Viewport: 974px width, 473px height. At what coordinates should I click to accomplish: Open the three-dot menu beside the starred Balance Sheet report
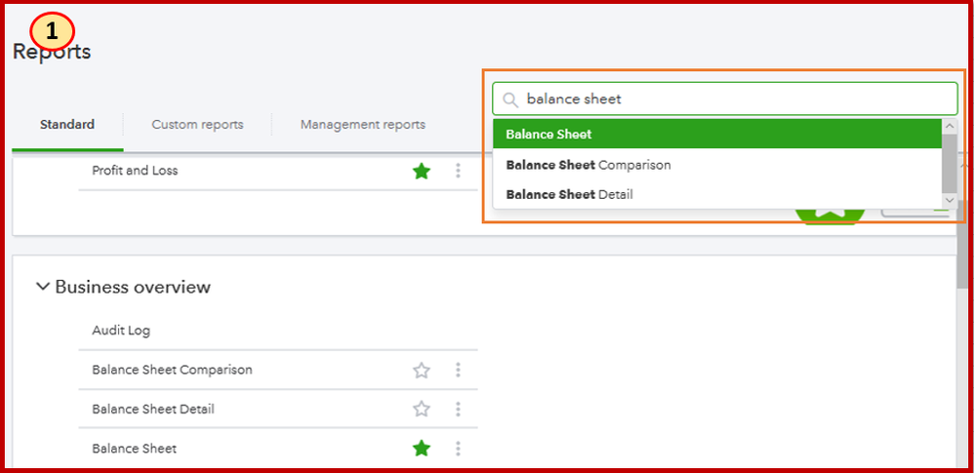[458, 449]
